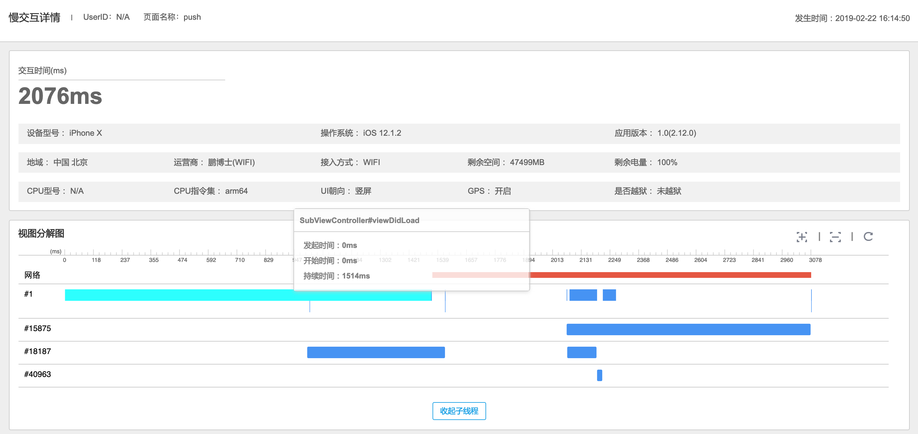Screen dimensions: 918x434
Task: Click the refresh/reset icon in chart toolbar
Action: (868, 236)
